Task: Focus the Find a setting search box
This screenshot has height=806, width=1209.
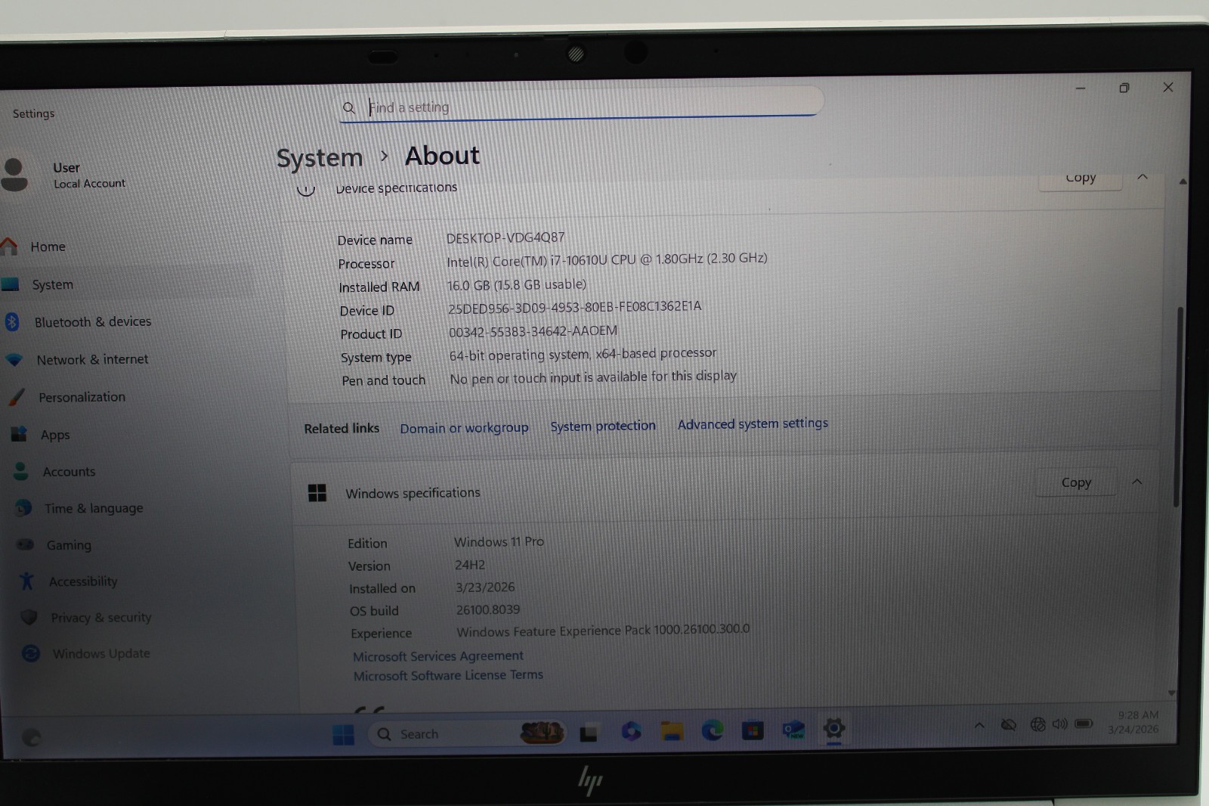Action: 581,104
